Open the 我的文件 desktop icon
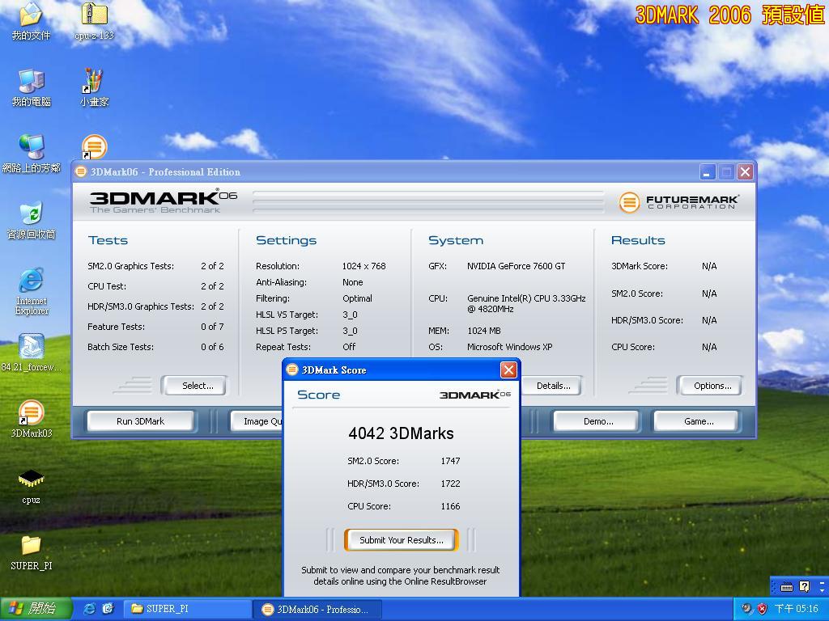829x621 pixels. point(31,21)
